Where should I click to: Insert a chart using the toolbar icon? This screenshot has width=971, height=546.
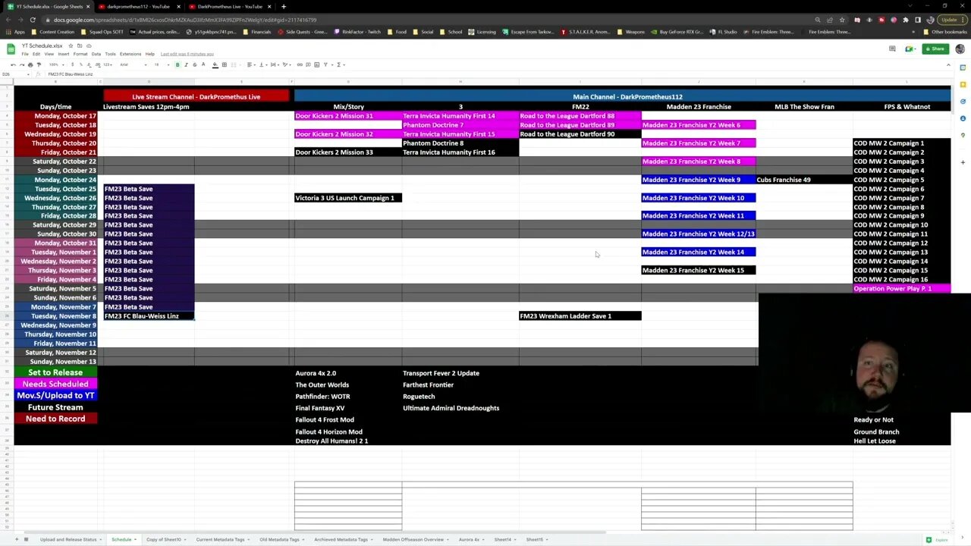pyautogui.click(x=316, y=64)
